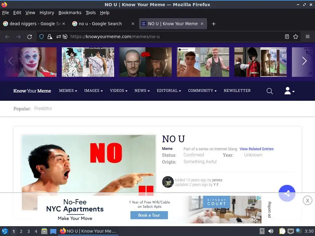The width and height of the screenshot is (315, 236).
Task: Click the Book a Tour ad button
Action: pyautogui.click(x=149, y=215)
